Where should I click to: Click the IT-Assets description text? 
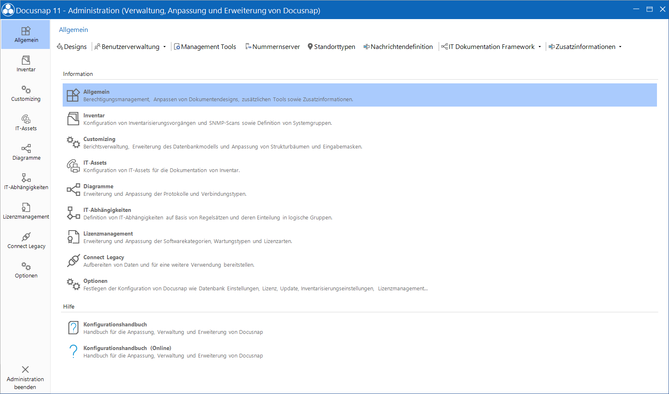[161, 170]
